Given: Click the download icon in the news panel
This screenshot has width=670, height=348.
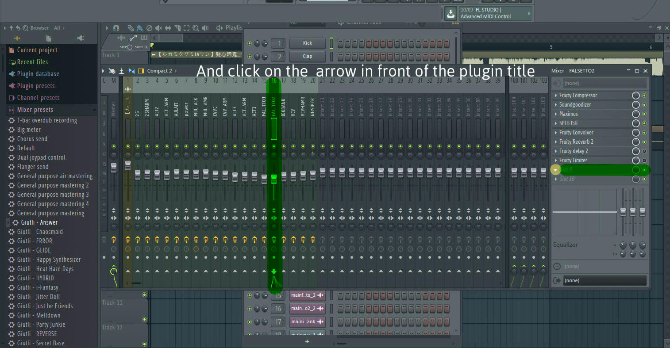Looking at the screenshot, I should tap(451, 13).
